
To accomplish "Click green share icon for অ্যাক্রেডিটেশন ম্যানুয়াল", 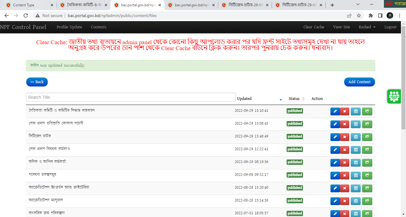I will pos(367,201).
